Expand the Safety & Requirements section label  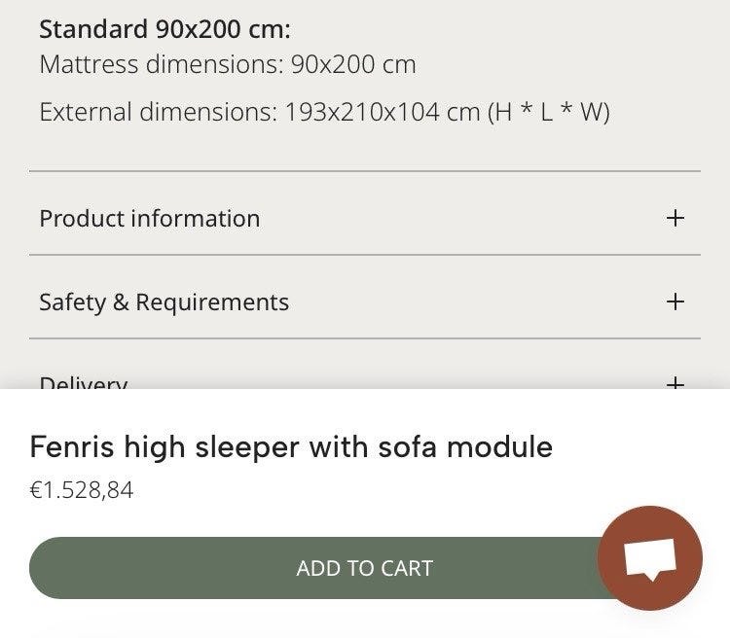click(x=164, y=302)
